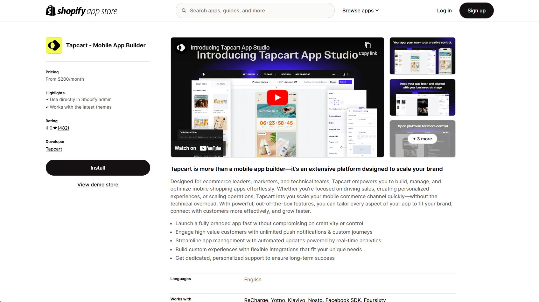Viewport: 539px width, 302px height.
Task: Play the Tapcart App Studio video
Action: [x=277, y=97]
